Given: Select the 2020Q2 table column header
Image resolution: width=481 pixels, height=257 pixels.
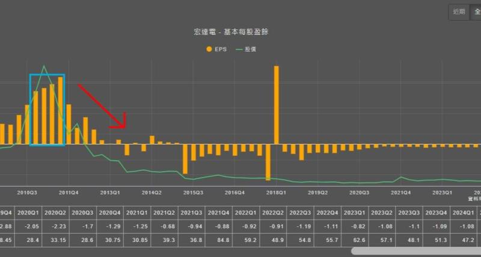Looking at the screenshot, I should (55, 213).
